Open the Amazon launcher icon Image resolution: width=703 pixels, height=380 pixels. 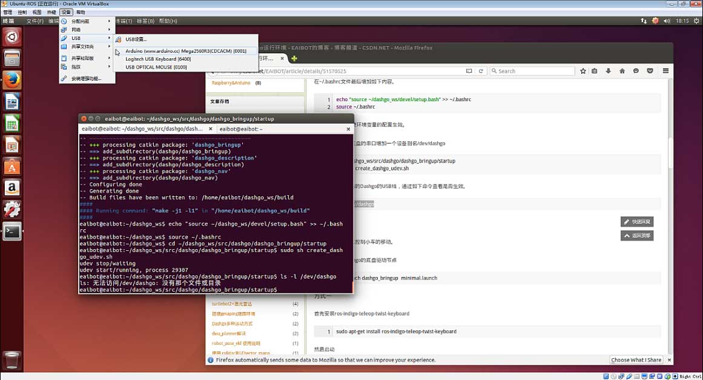(x=12, y=187)
